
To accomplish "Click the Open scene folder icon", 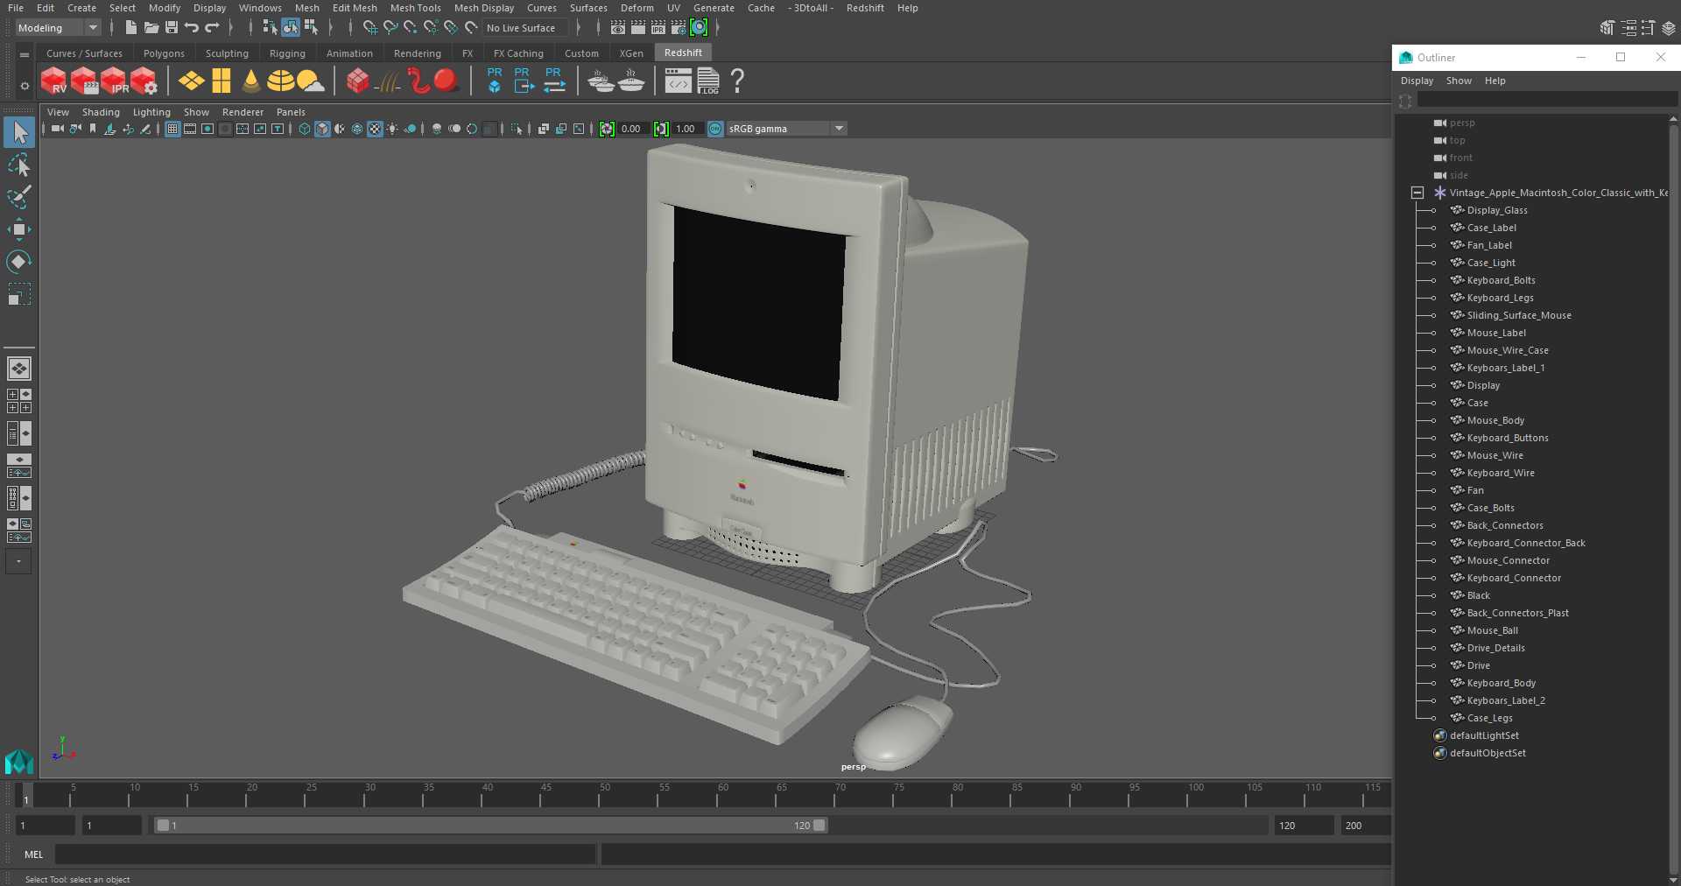I will 151,28.
